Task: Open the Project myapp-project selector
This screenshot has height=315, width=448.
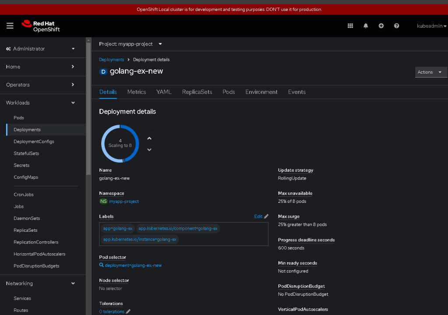Action: pos(131,44)
